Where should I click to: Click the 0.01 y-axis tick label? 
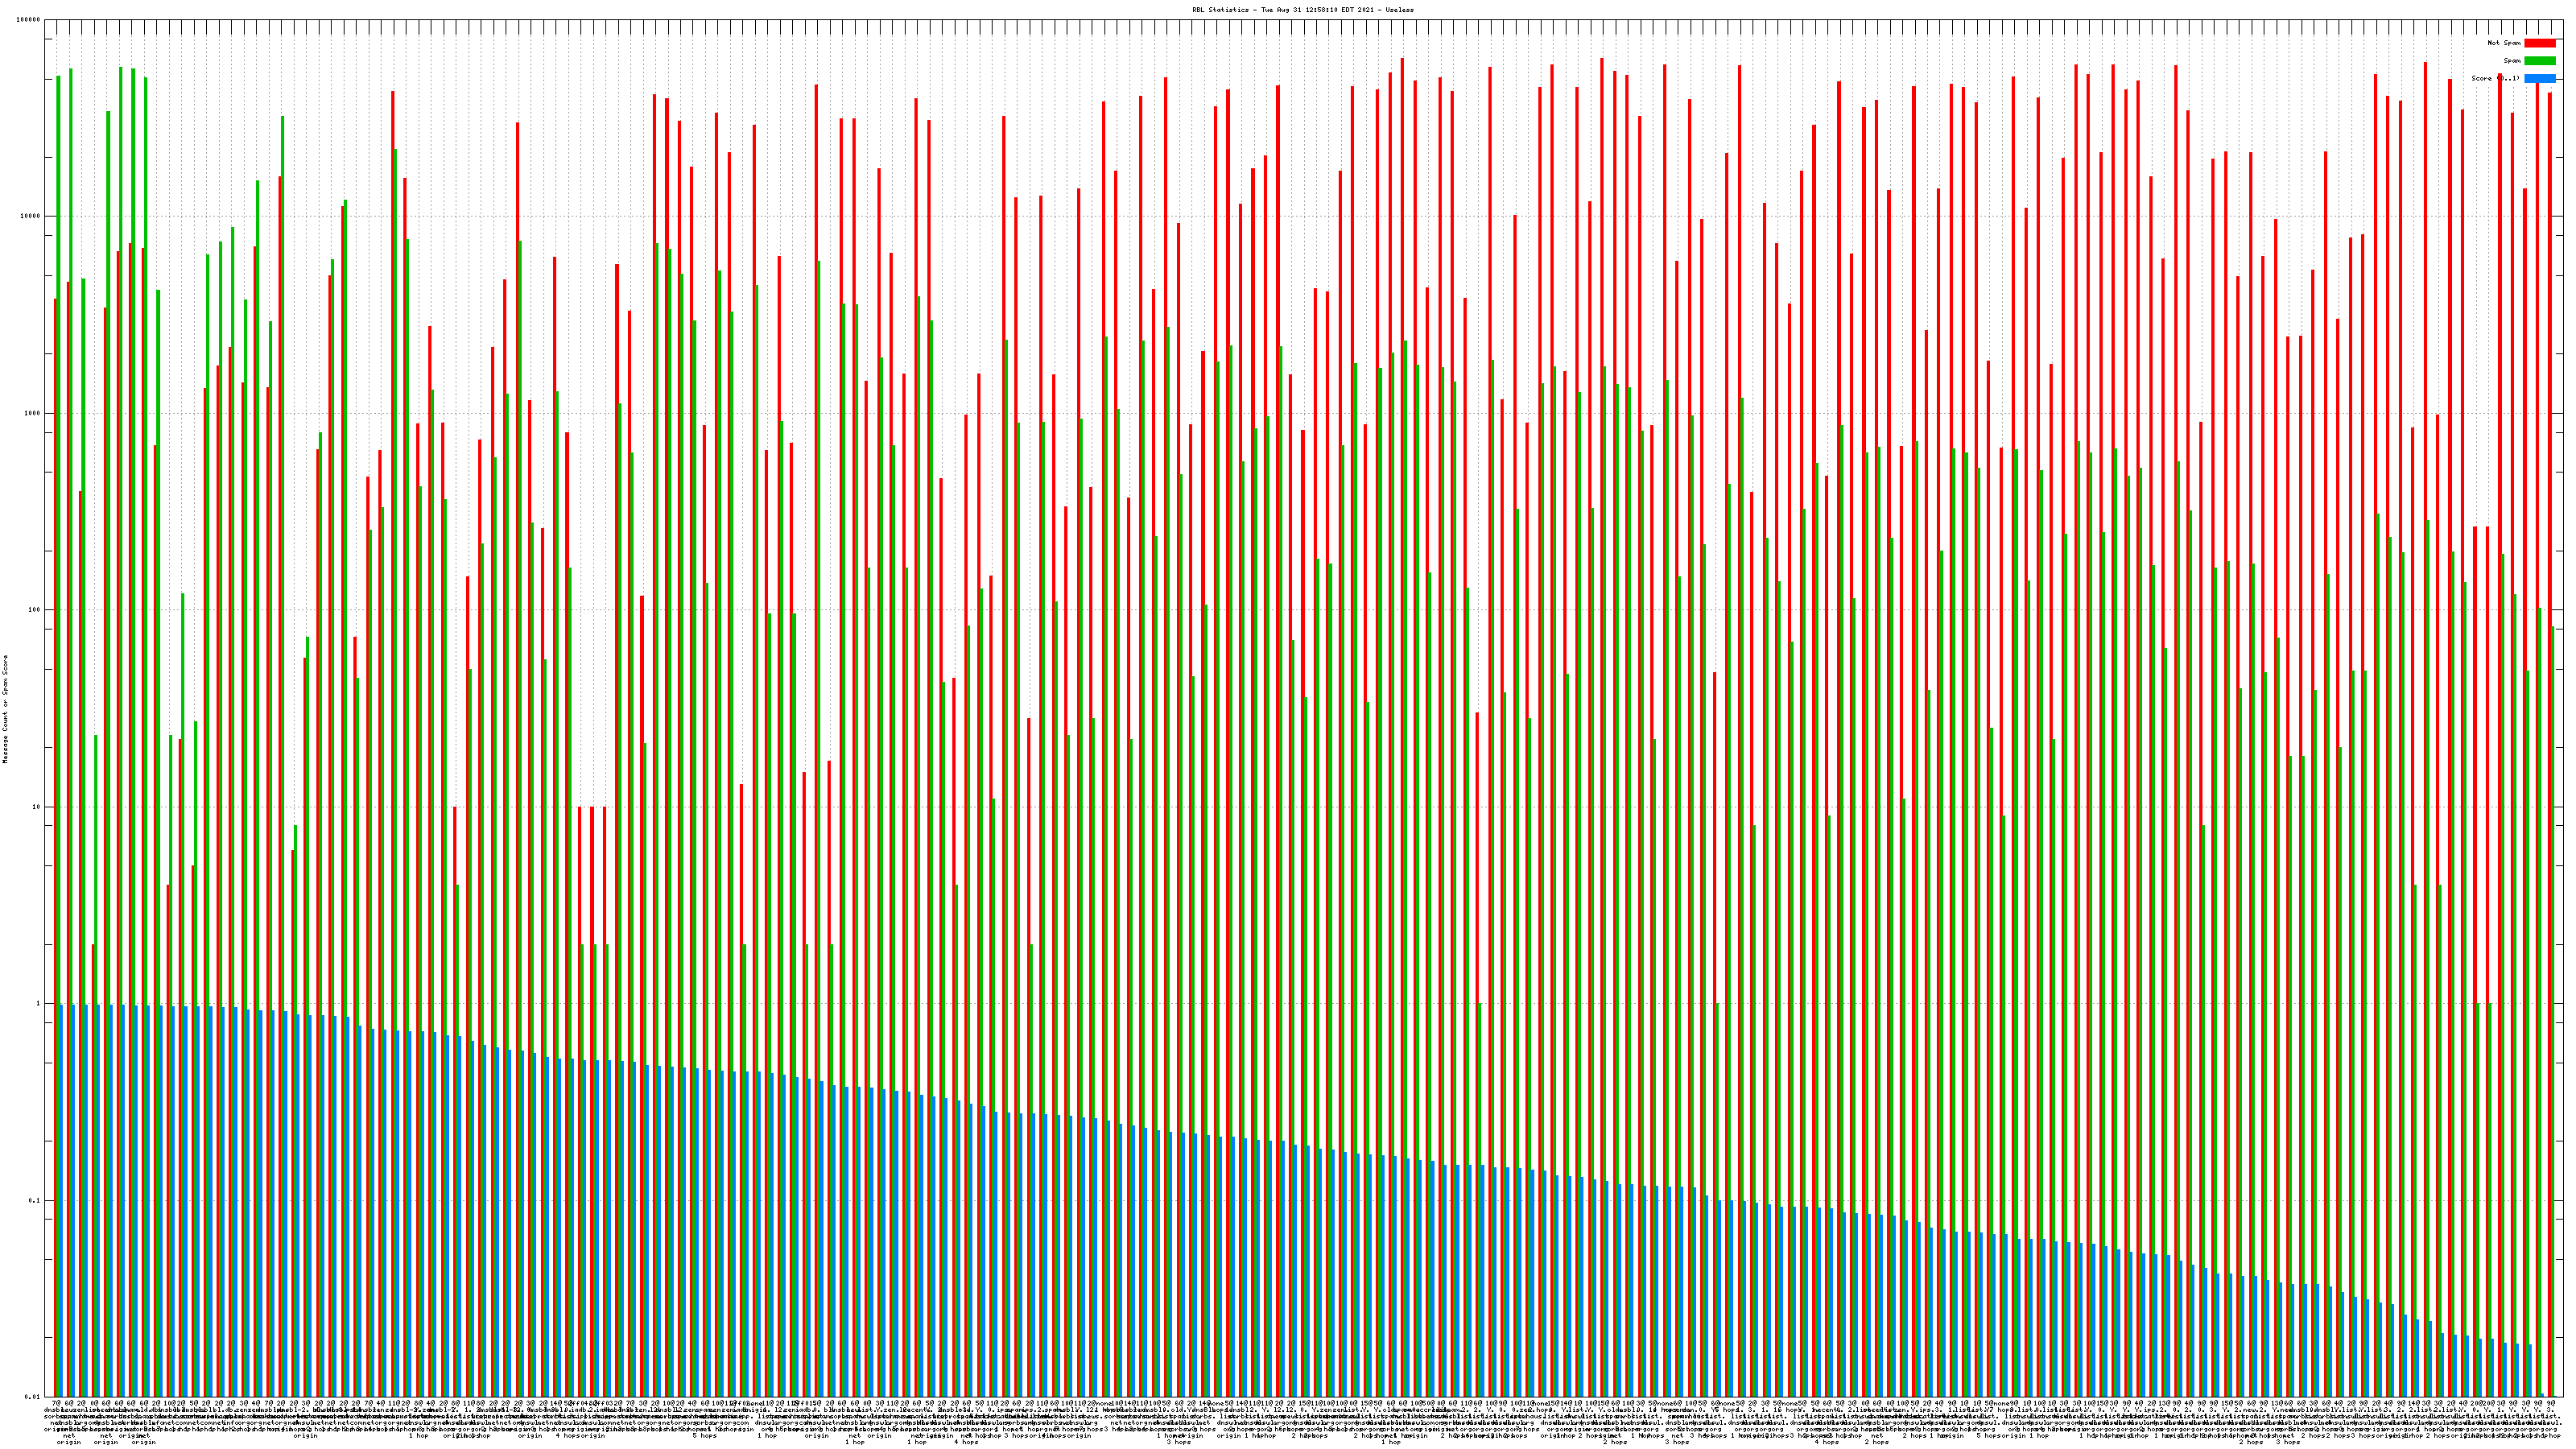coord(34,1397)
